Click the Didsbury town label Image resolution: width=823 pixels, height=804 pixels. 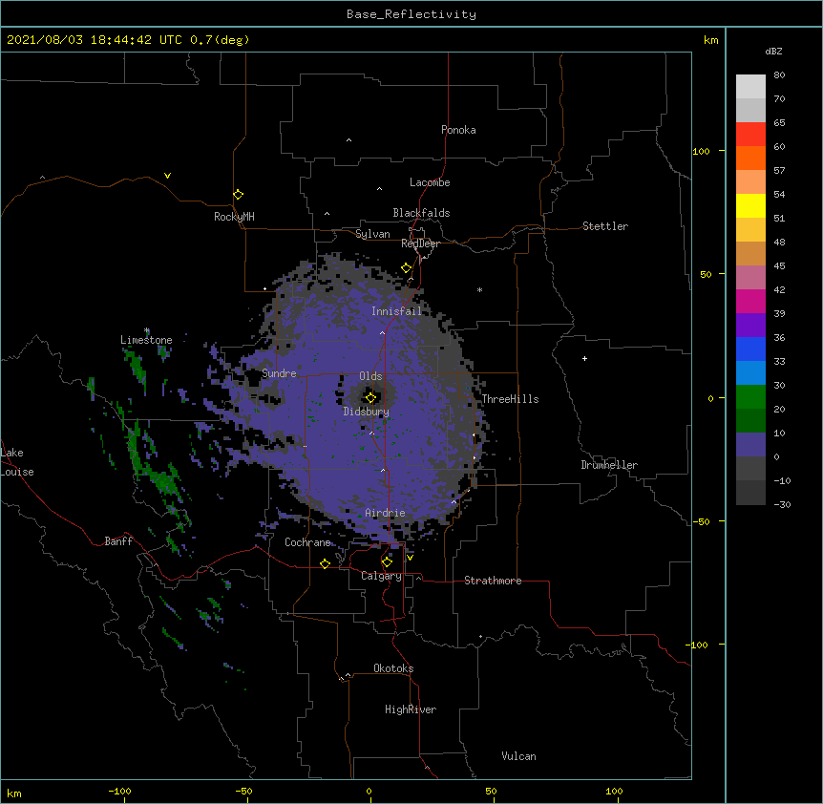coord(367,412)
